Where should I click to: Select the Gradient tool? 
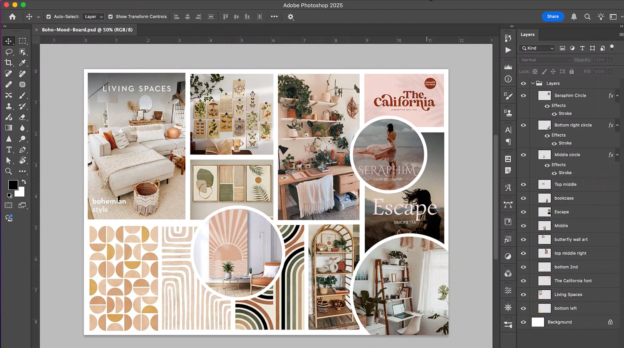click(8, 128)
